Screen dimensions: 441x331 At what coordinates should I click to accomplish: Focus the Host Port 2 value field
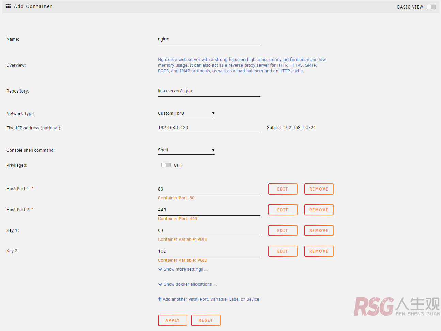pos(209,210)
